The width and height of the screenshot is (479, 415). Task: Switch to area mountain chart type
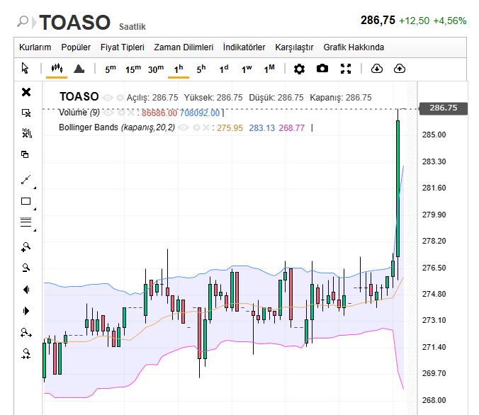coord(79,69)
